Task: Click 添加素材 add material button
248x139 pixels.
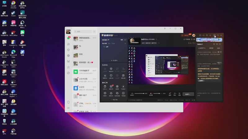Action: 114,60
